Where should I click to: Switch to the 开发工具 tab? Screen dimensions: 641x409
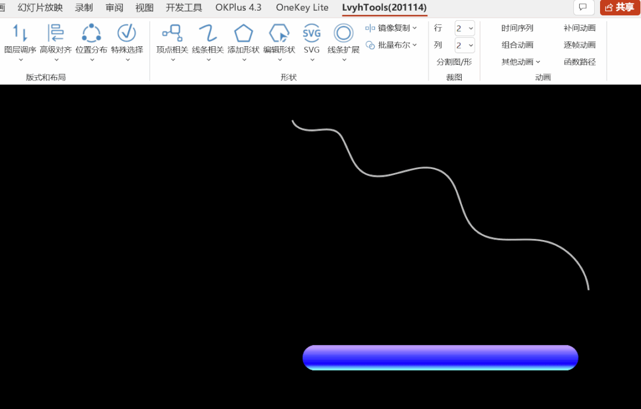tap(184, 8)
